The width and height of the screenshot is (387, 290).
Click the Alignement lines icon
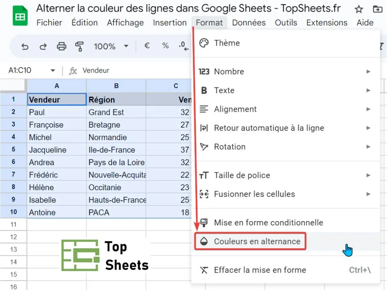[204, 109]
